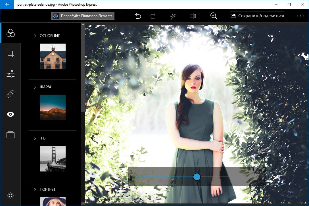Screen dimensions: 309x206
Task: Select the Spot Heal bandage tool
Action: [x=11, y=94]
